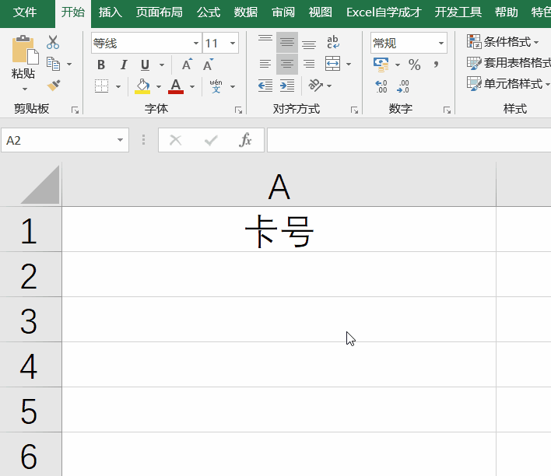551x476 pixels.
Task: Switch to the 审阅 Review tab
Action: [x=283, y=12]
